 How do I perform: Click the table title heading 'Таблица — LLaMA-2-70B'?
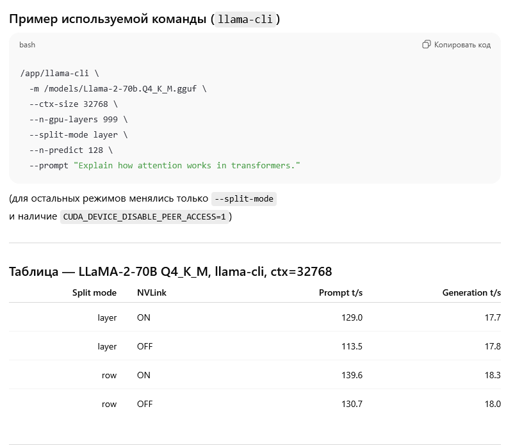coord(170,271)
